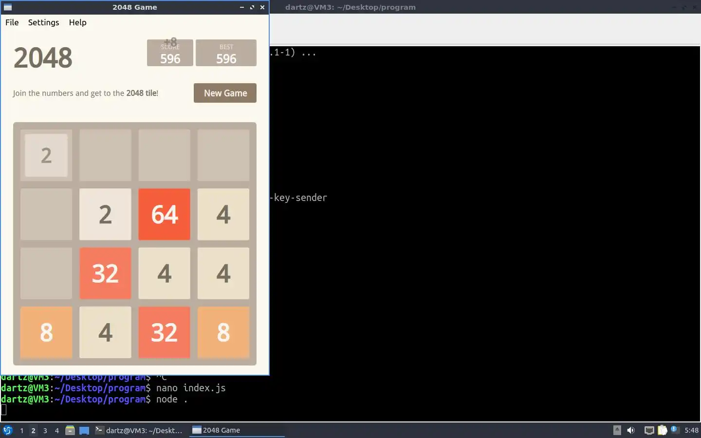Click the BEST score box
The height and width of the screenshot is (438, 701).
coord(226,53)
